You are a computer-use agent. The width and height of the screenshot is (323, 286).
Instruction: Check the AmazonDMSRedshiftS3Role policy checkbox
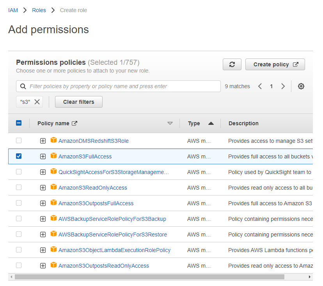pyautogui.click(x=19, y=140)
